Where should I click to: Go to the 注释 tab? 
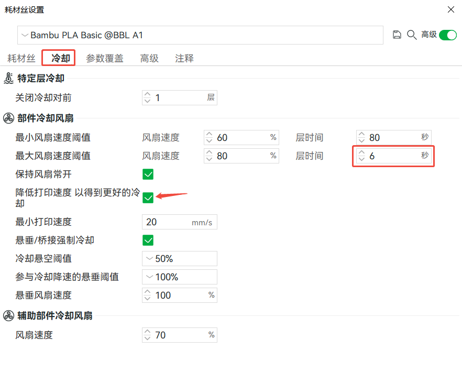(x=184, y=58)
